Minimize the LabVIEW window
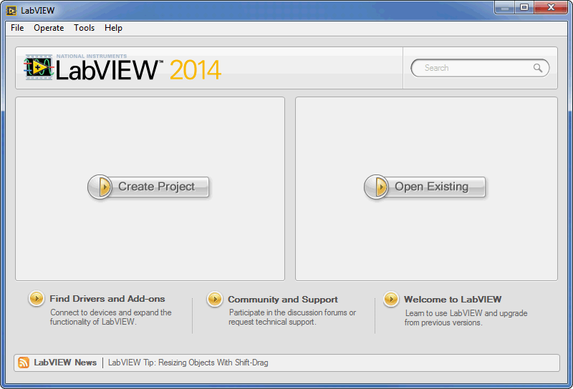573x389 pixels. point(505,8)
